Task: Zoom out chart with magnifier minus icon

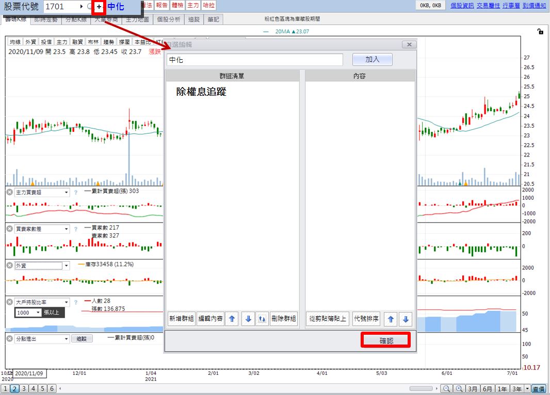Action: click(447, 389)
